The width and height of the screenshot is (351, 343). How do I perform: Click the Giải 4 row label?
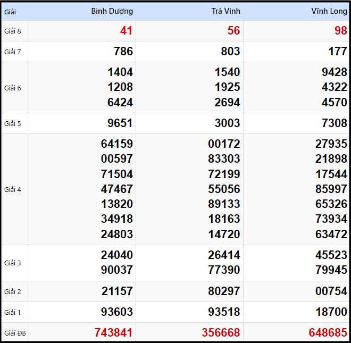[13, 189]
